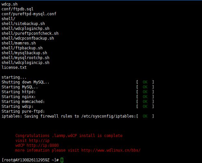This screenshot has width=202, height=163.
Task: Click the root@AY130826112959Z shell prompt
Action: (30, 160)
